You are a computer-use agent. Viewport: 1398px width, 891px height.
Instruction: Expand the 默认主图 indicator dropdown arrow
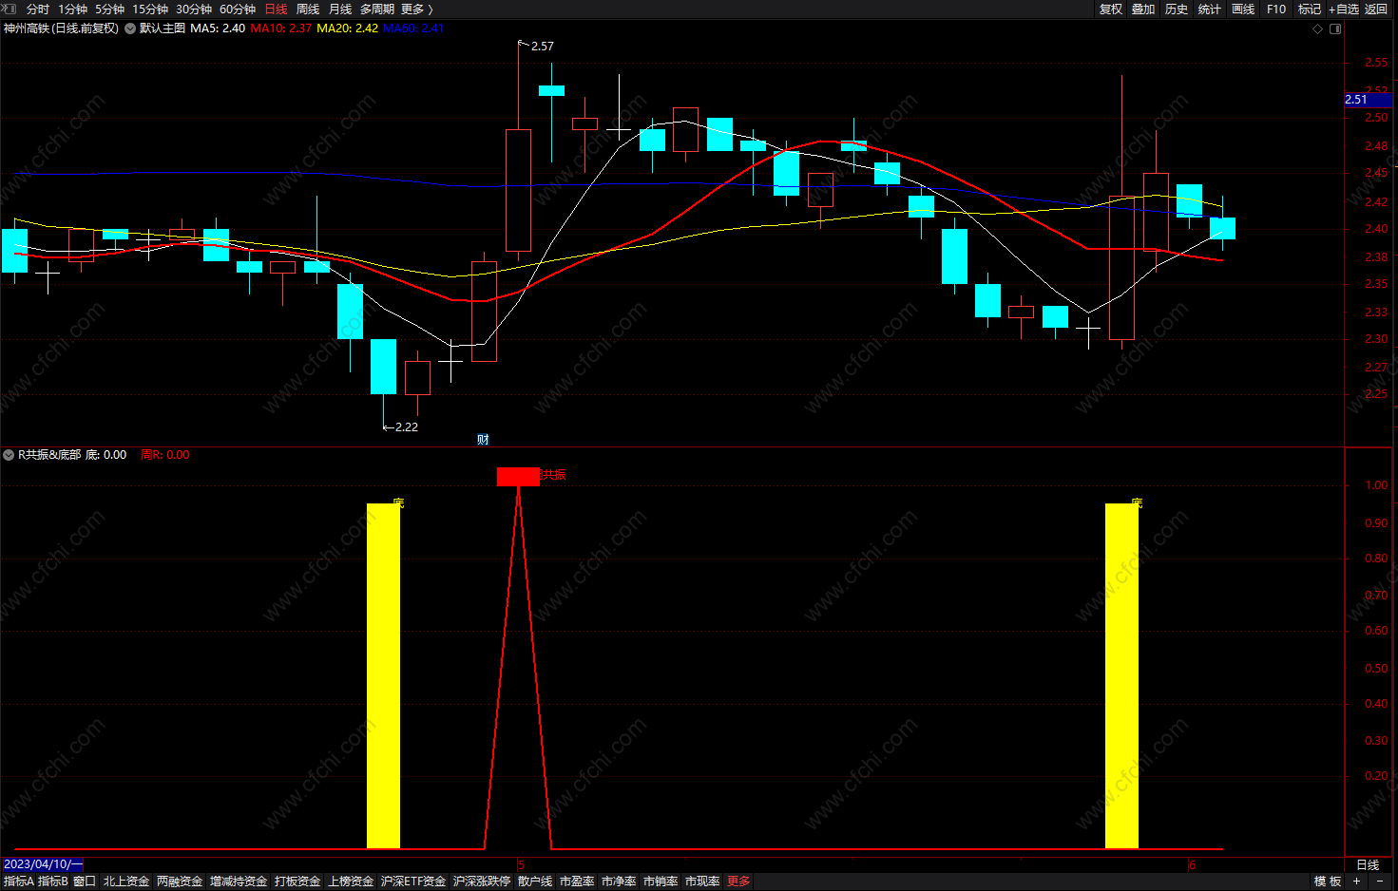click(130, 28)
